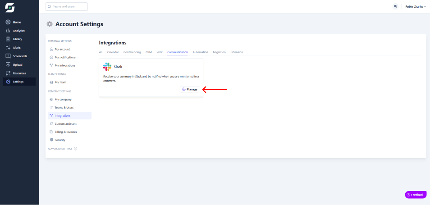Viewport: 430px width, 205px height.
Task: Switch to the Extension tab
Action: click(x=237, y=52)
